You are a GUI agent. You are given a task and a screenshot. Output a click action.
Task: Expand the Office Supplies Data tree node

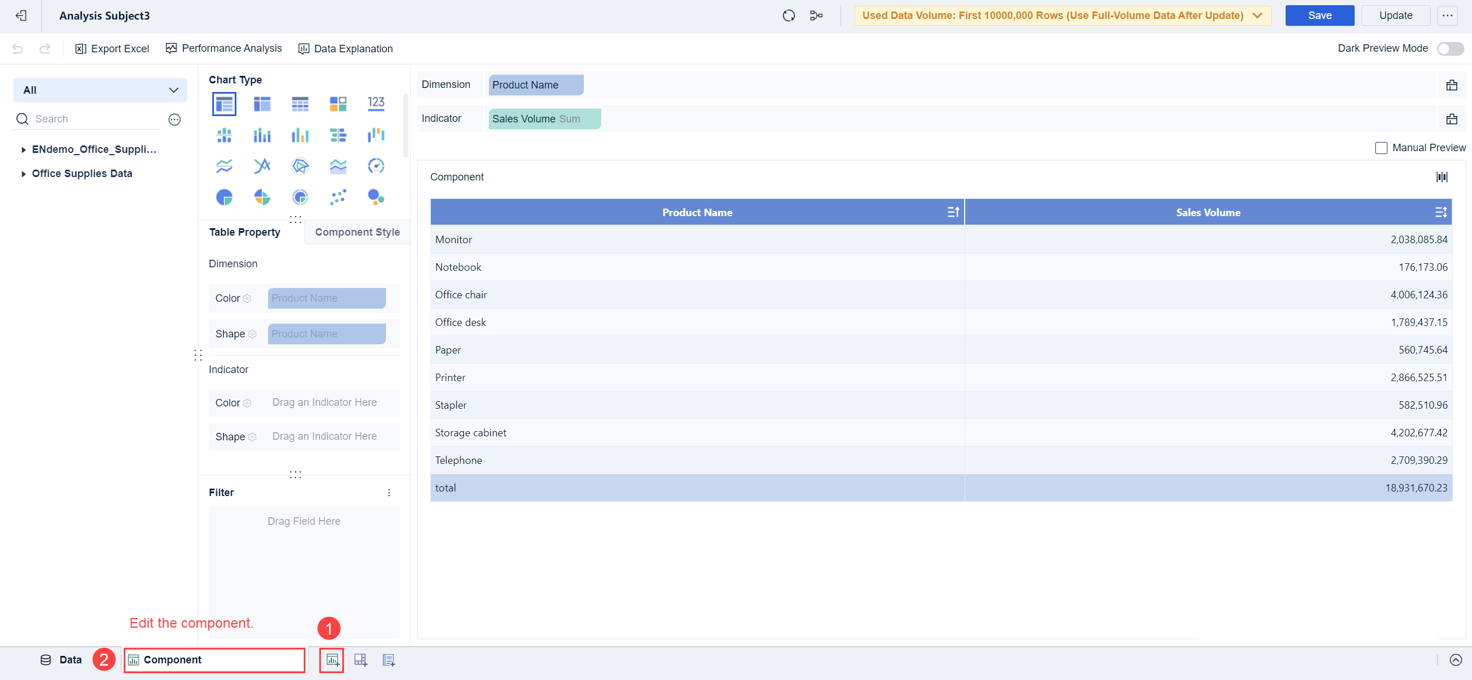[x=24, y=174]
